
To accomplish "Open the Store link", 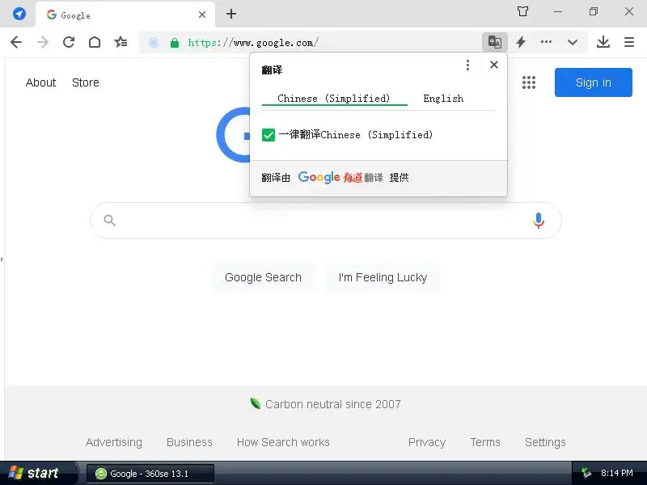I will point(86,82).
